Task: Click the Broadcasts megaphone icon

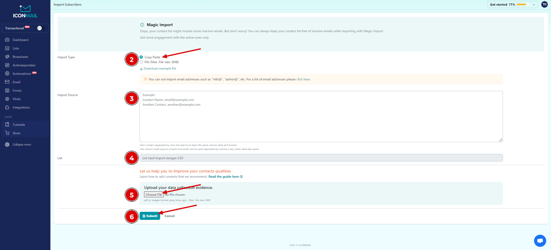Action: tap(7, 57)
